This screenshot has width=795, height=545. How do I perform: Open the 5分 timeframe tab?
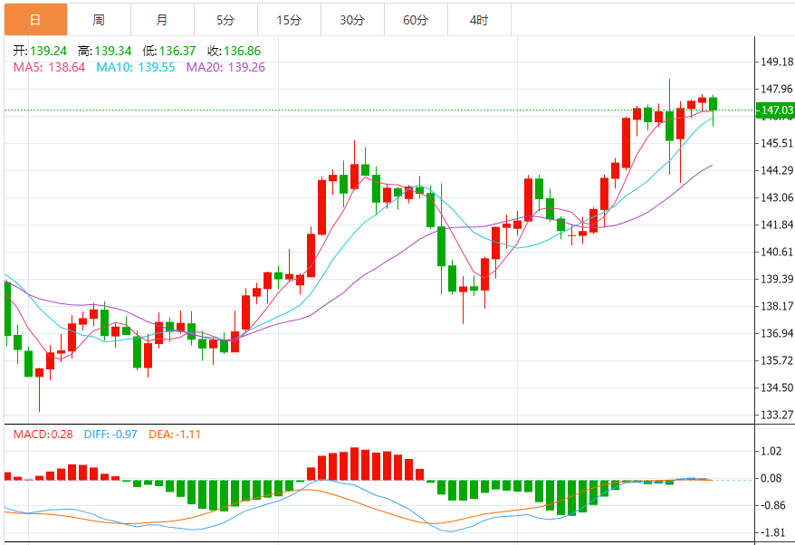click(225, 20)
